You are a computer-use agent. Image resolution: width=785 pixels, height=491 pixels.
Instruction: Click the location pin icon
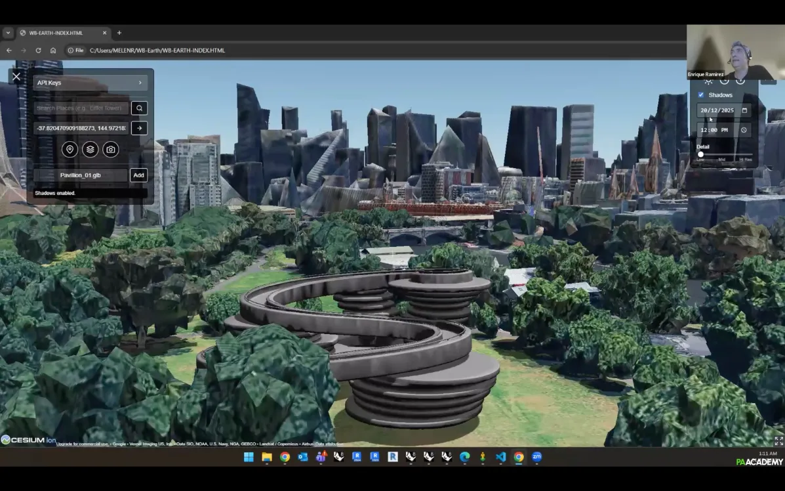click(70, 150)
